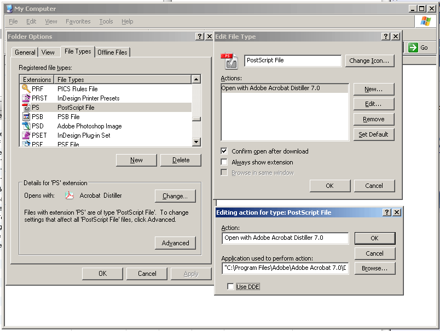
Task: Click the Advanced button
Action: [175, 243]
